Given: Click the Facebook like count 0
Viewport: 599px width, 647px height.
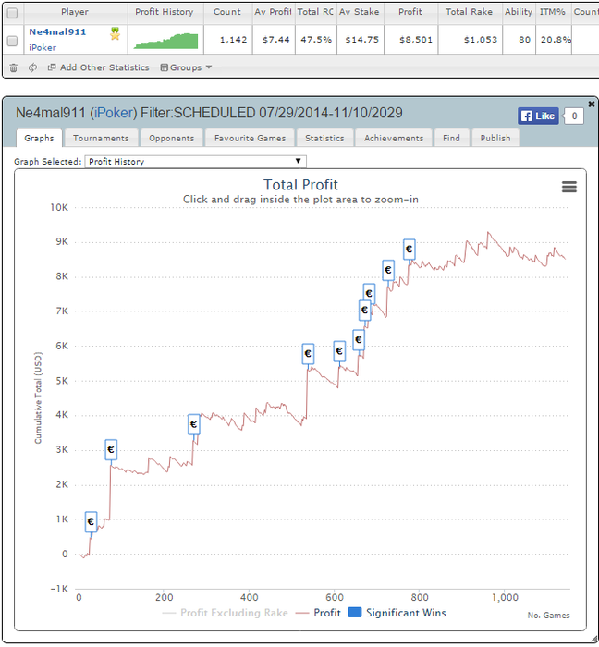Looking at the screenshot, I should coord(573,116).
